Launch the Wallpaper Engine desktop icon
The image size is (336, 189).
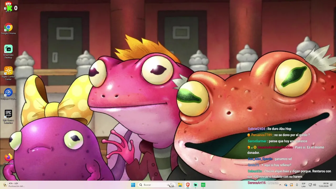click(x=8, y=94)
